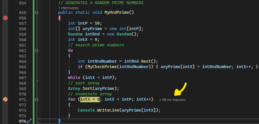The image size is (259, 124).
Task: Click highlighted 'intX = 0' on line 971
Action: [x=90, y=99]
